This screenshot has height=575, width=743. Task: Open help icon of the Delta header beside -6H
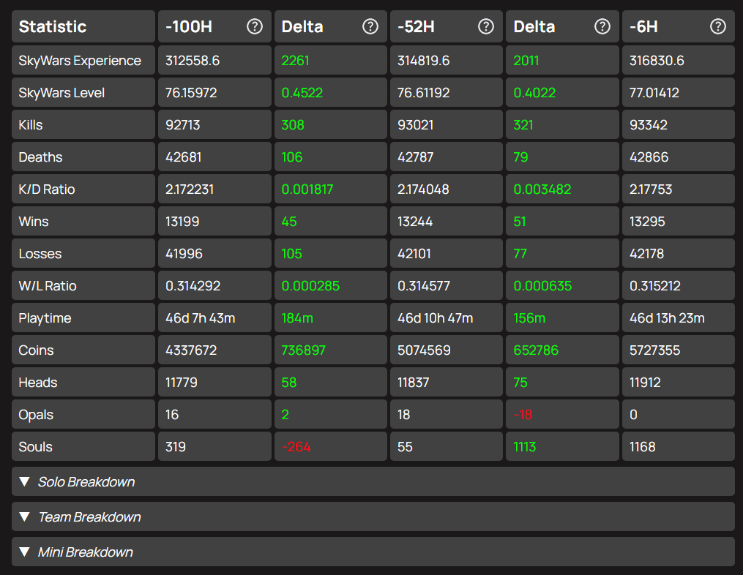coord(602,26)
